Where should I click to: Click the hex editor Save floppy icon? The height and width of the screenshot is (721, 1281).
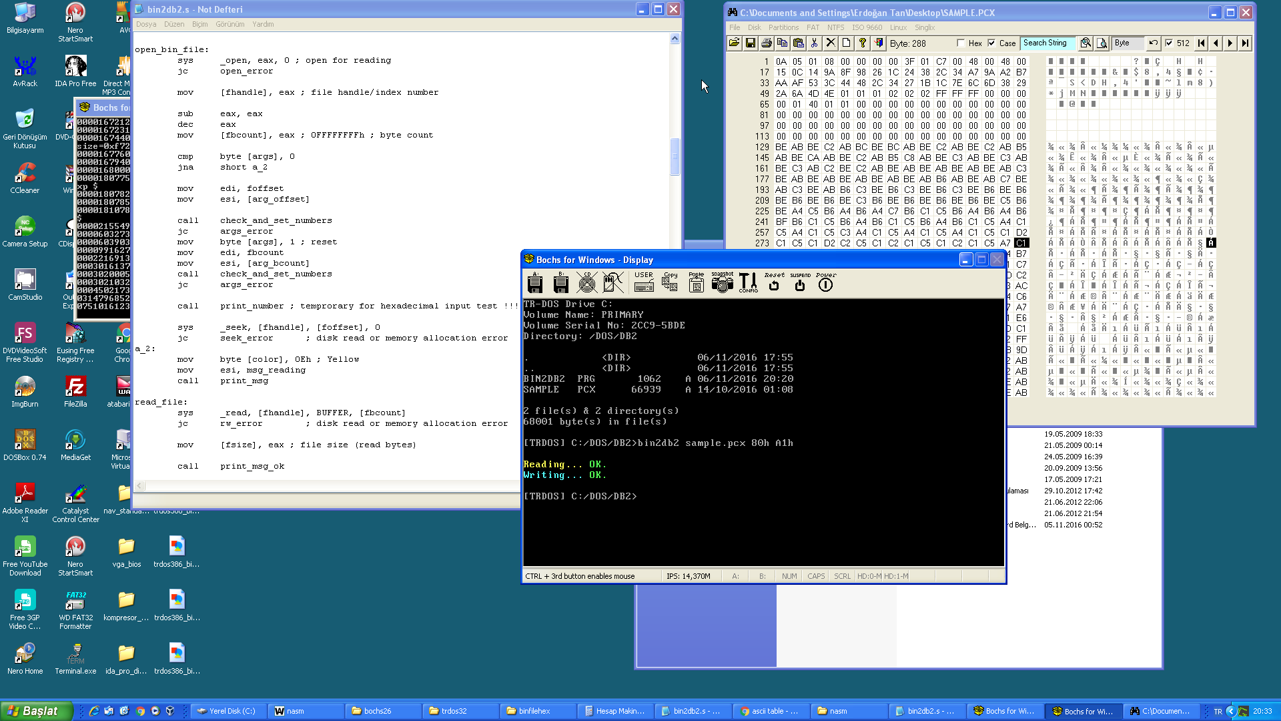click(751, 43)
